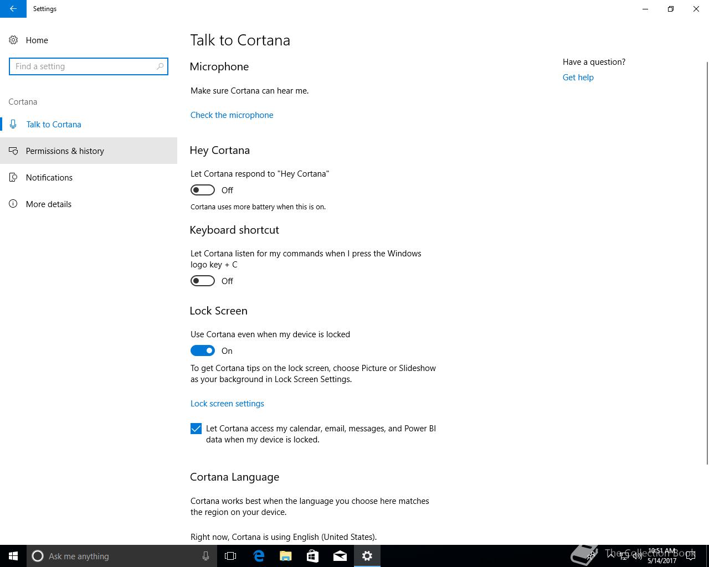Open Mail app from taskbar
The width and height of the screenshot is (709, 567).
tap(340, 556)
